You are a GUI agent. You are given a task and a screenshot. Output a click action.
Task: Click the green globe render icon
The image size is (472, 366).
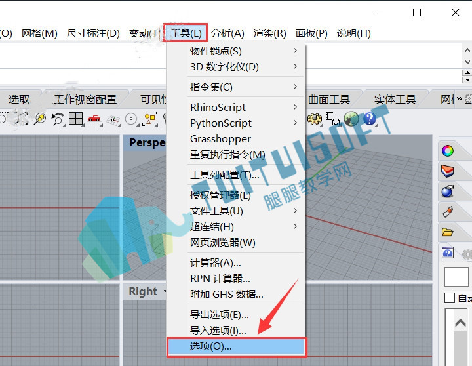(x=351, y=118)
